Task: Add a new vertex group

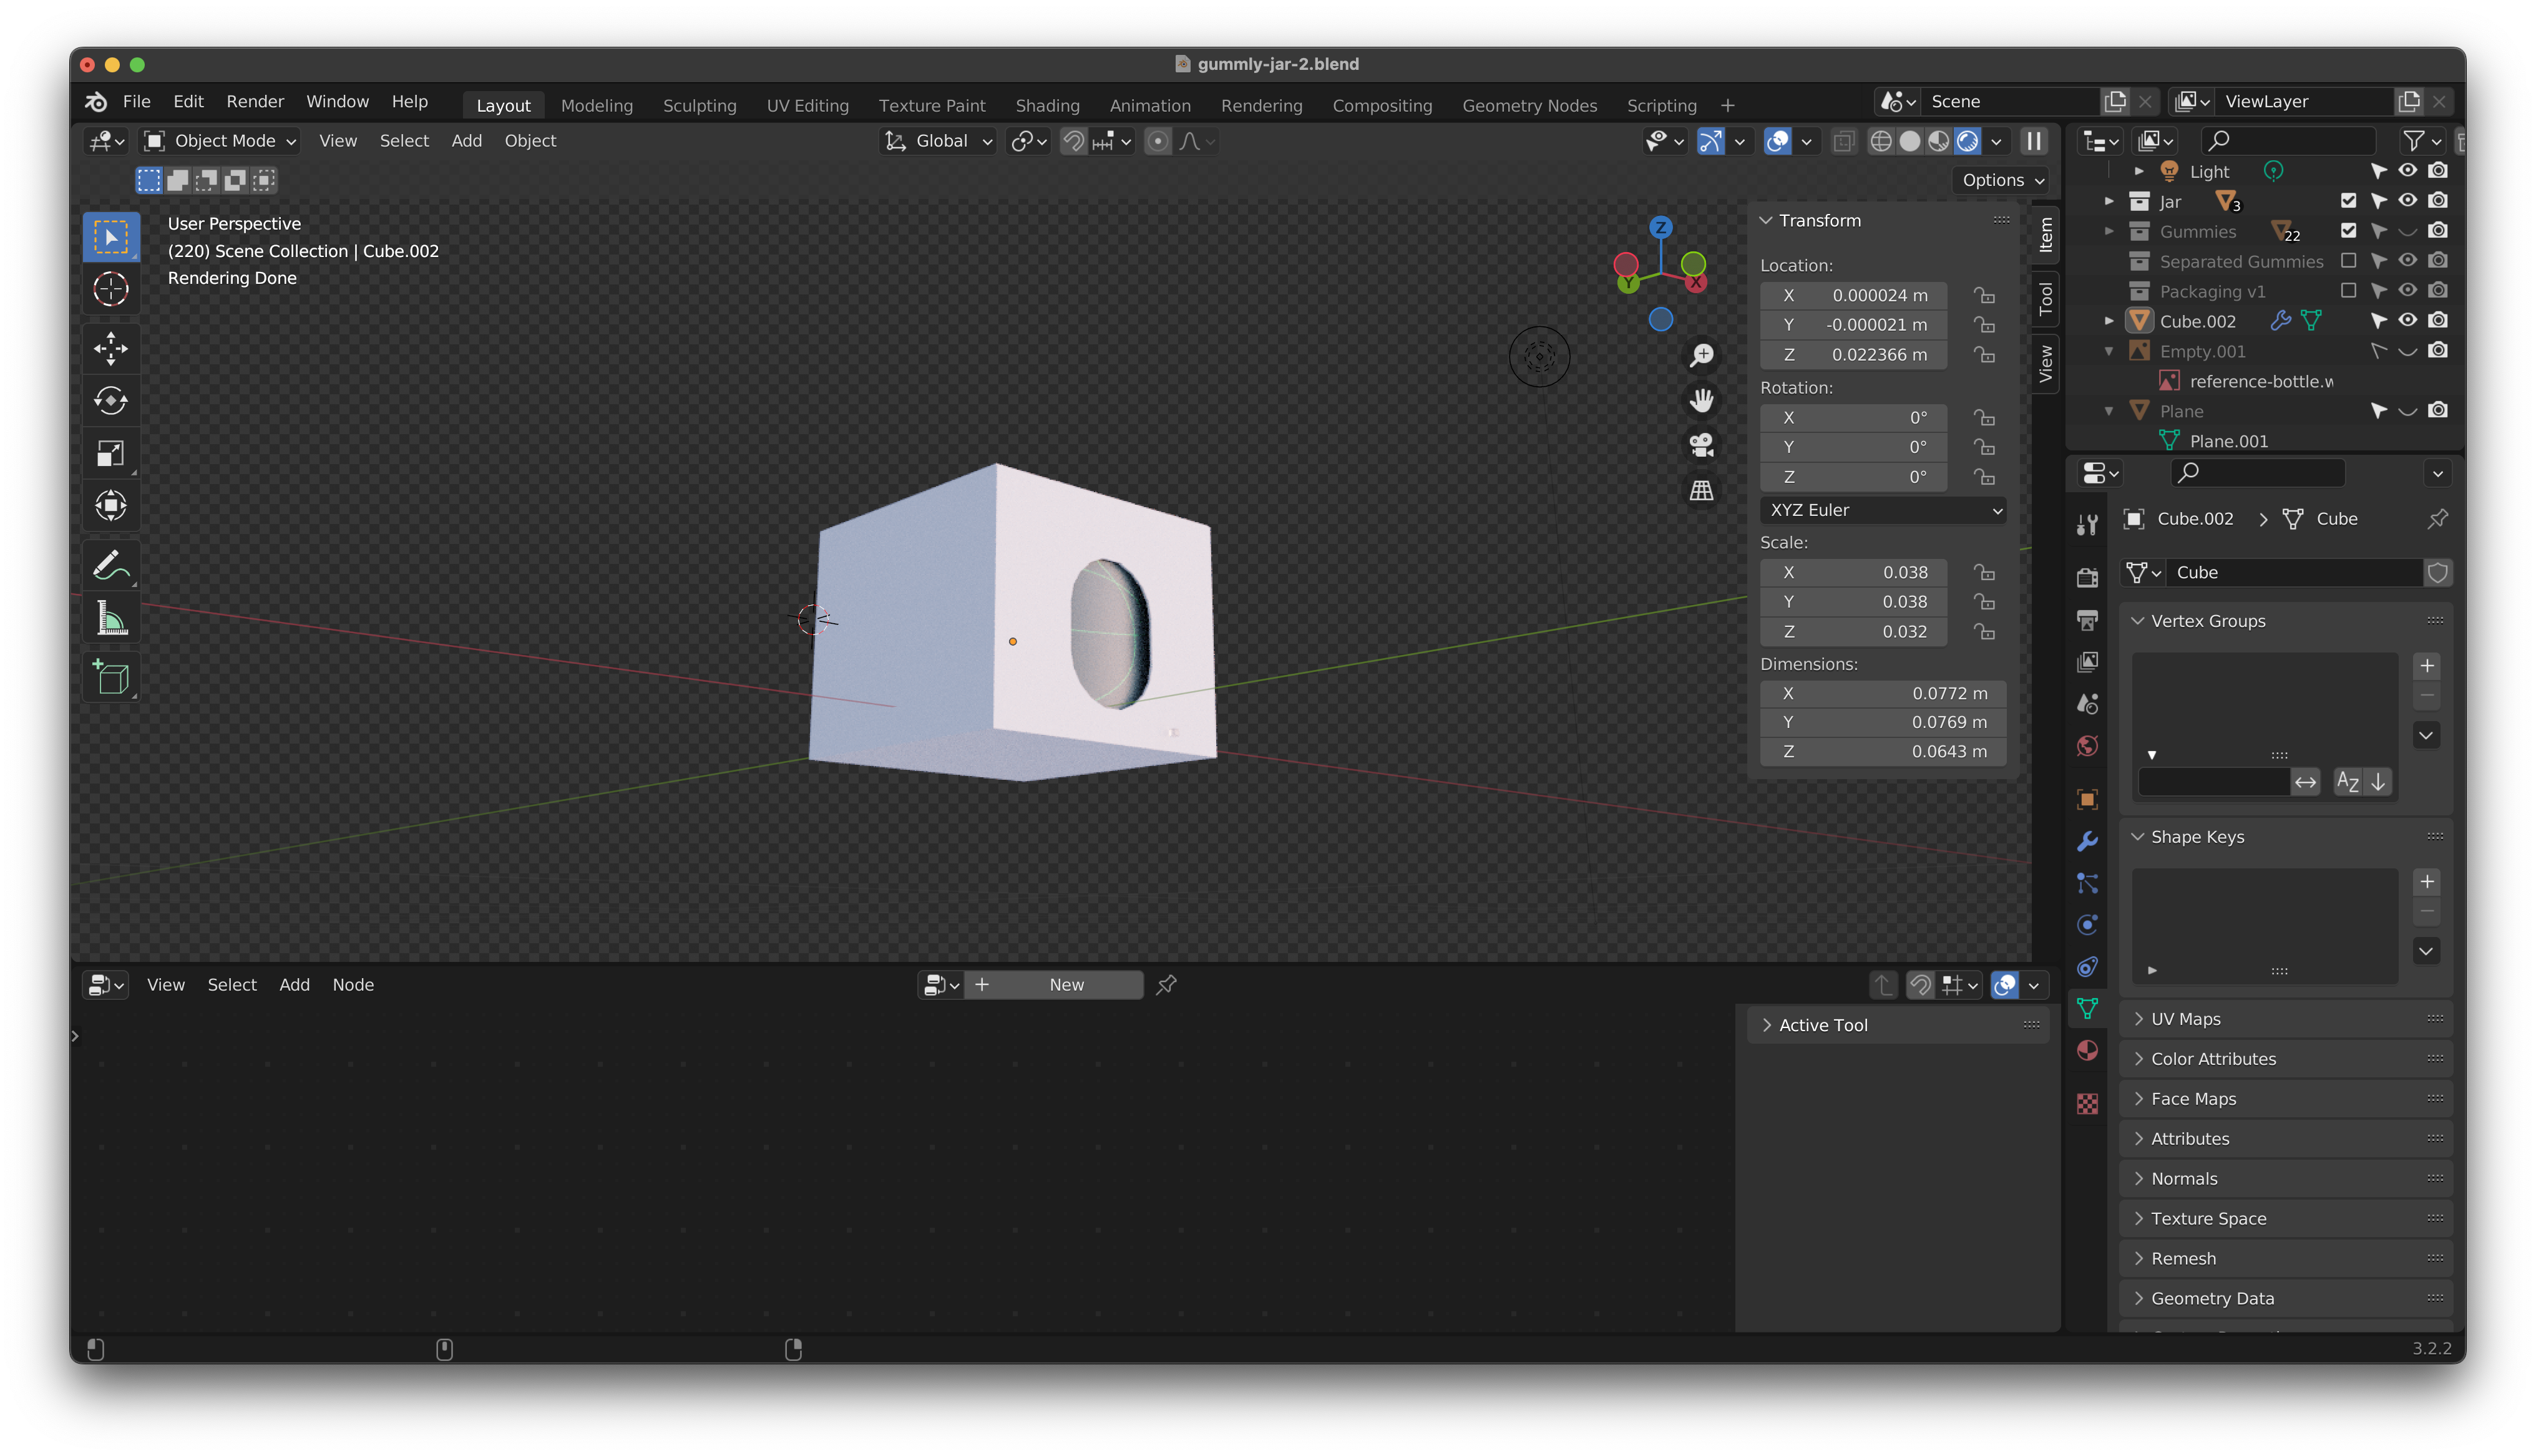Action: pos(2426,666)
